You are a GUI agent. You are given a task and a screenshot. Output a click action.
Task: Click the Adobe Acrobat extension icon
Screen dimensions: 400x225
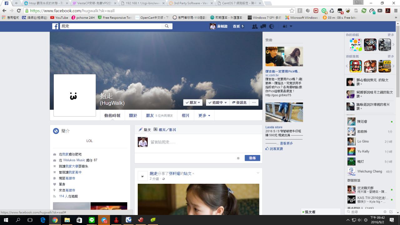pos(388,11)
